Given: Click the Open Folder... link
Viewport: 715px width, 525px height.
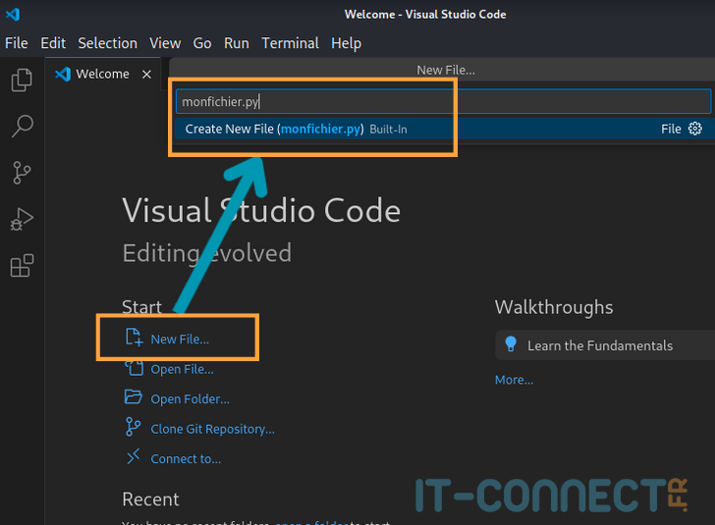Looking at the screenshot, I should (x=190, y=399).
